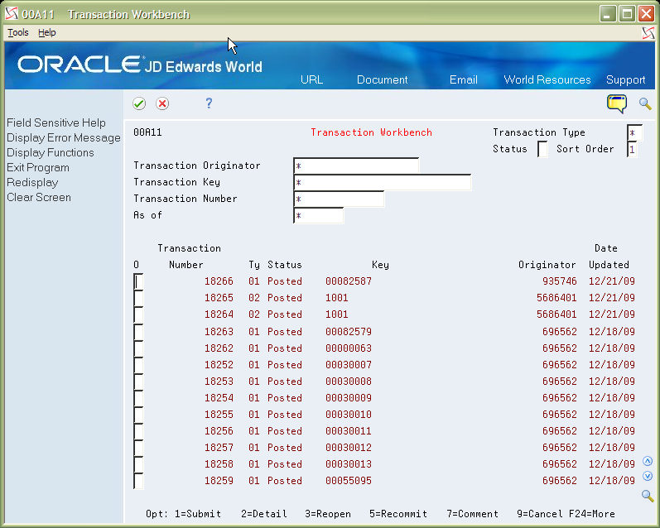Click option field for transaction 18255

138,415
